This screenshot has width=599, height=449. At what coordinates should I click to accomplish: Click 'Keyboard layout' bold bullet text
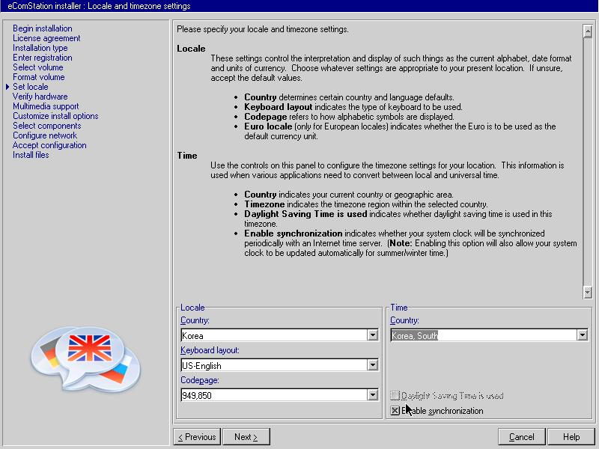click(278, 107)
